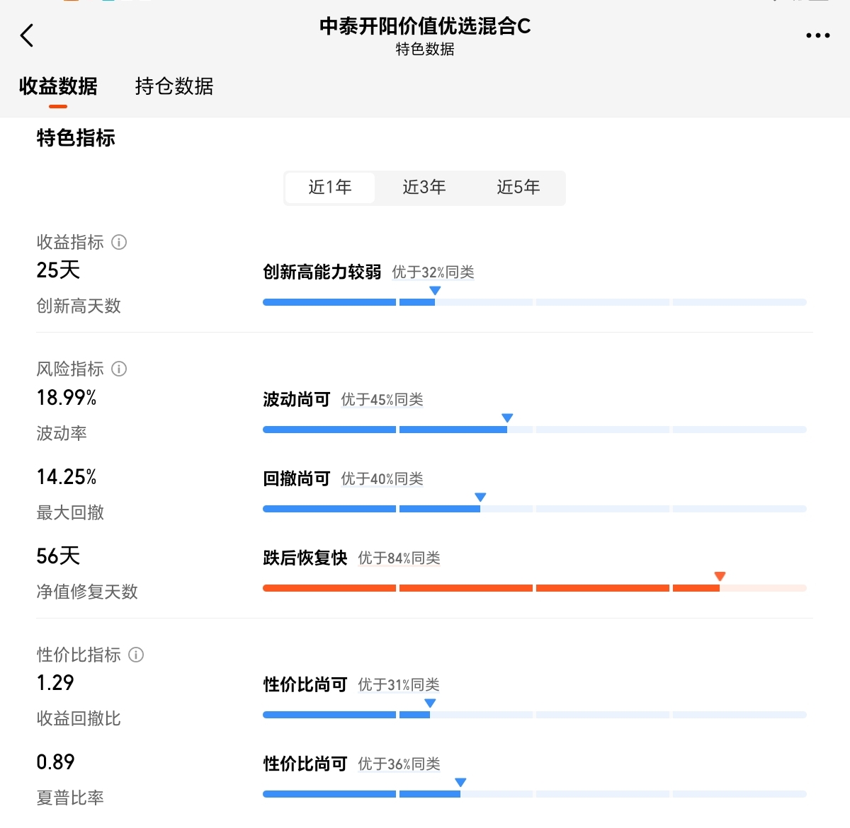Tap the blue 创新高天数 marker triangle

(435, 290)
